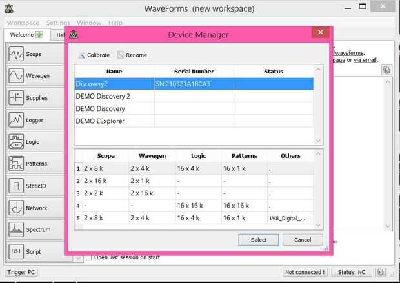Click the Status column header
The image size is (400, 283).
[274, 72]
